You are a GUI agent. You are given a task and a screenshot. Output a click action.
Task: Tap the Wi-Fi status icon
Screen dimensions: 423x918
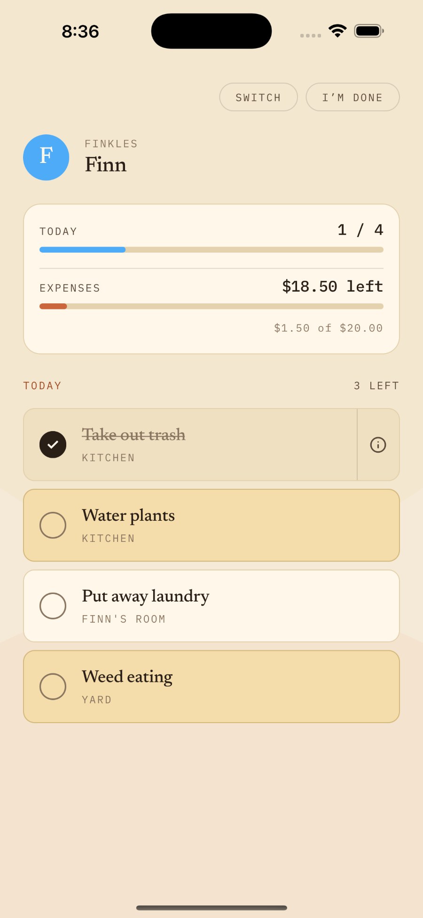tap(337, 31)
